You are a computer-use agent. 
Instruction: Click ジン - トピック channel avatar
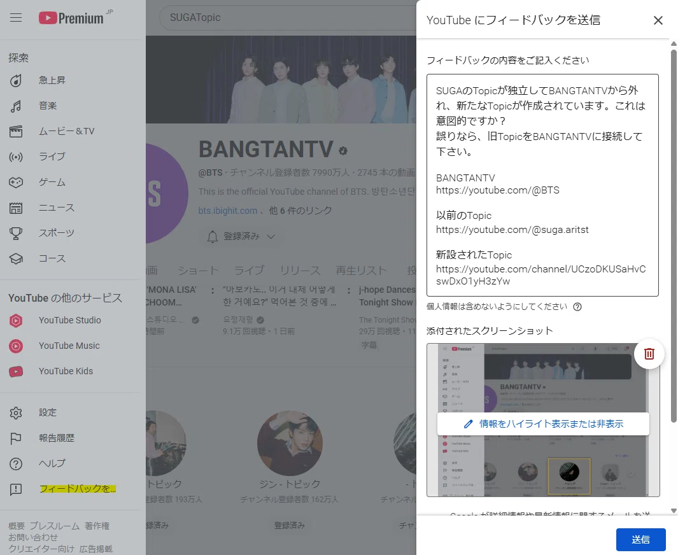click(x=290, y=444)
